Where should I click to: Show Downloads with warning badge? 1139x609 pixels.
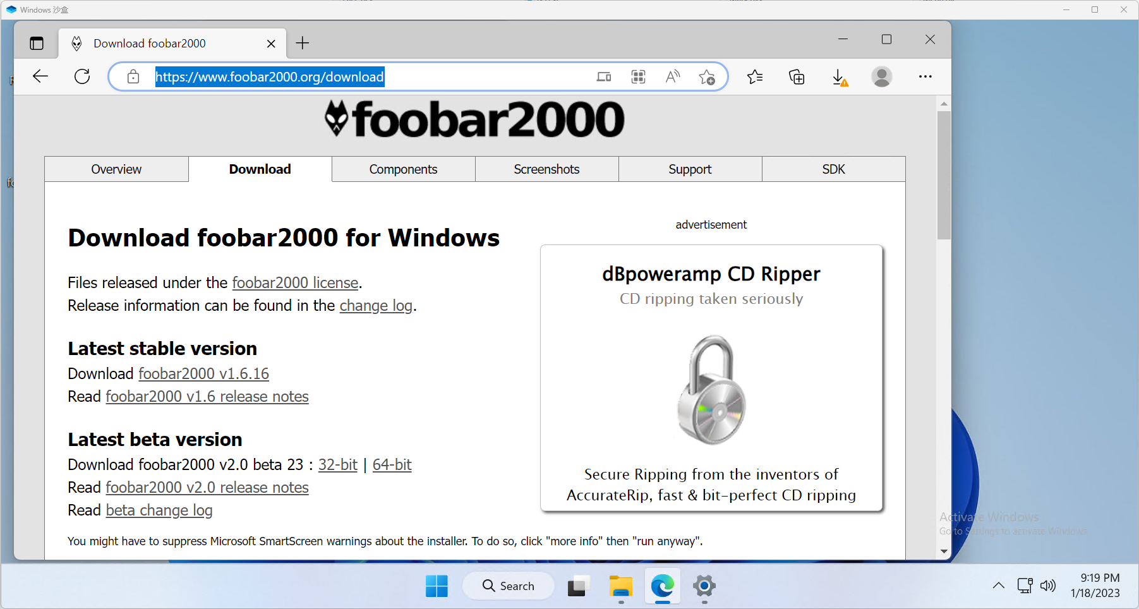pyautogui.click(x=840, y=77)
